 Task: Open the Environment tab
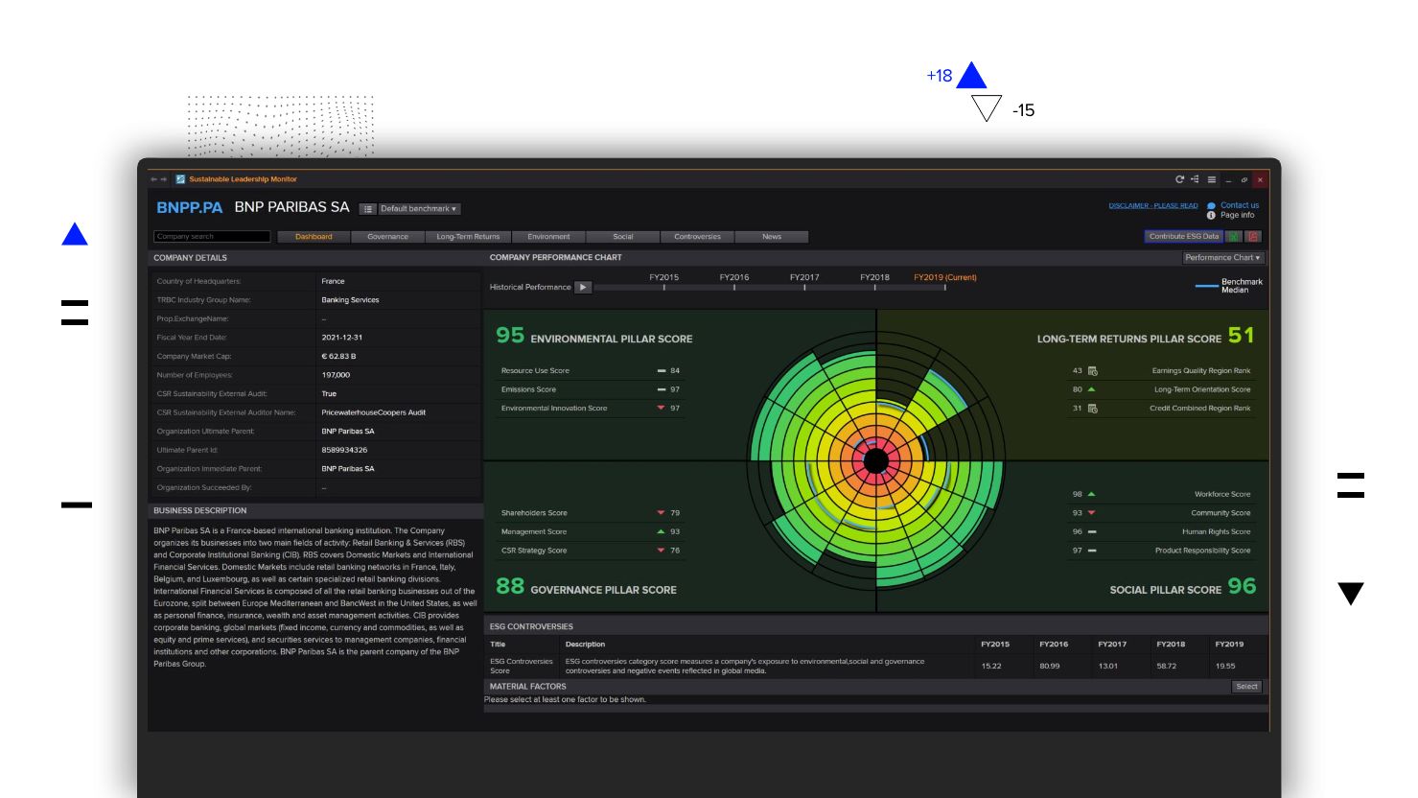coord(548,237)
